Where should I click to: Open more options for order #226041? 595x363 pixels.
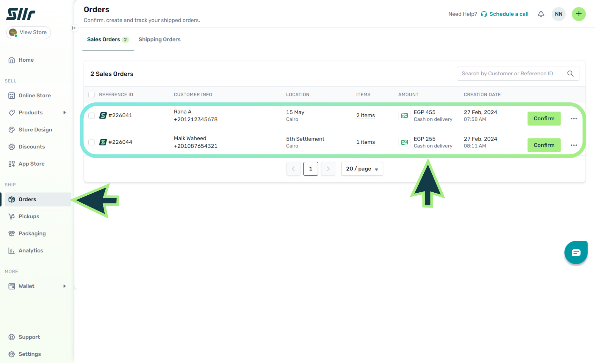tap(574, 119)
